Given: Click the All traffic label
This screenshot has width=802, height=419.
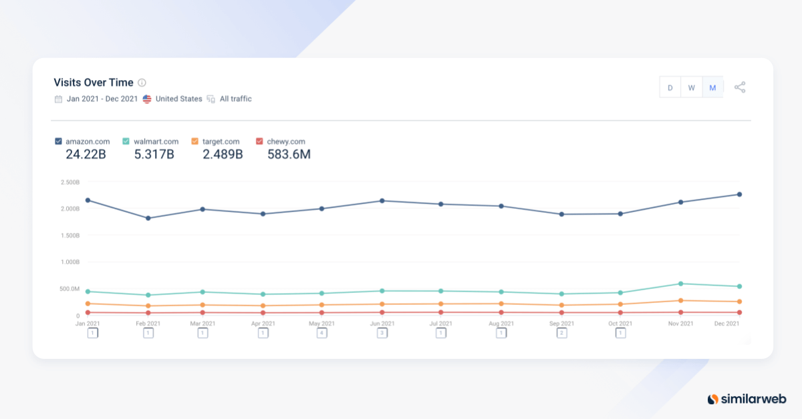Looking at the screenshot, I should pos(236,99).
